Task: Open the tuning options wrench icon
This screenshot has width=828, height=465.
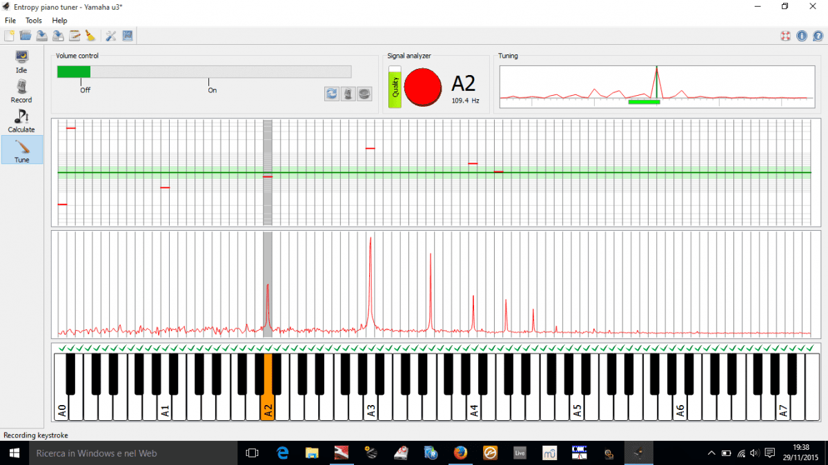Action: pyautogui.click(x=110, y=36)
